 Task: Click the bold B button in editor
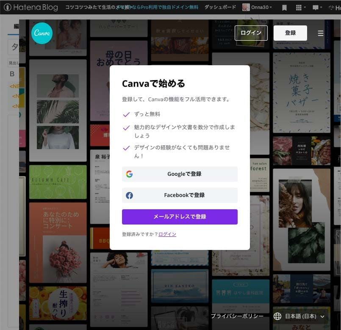pos(12,74)
